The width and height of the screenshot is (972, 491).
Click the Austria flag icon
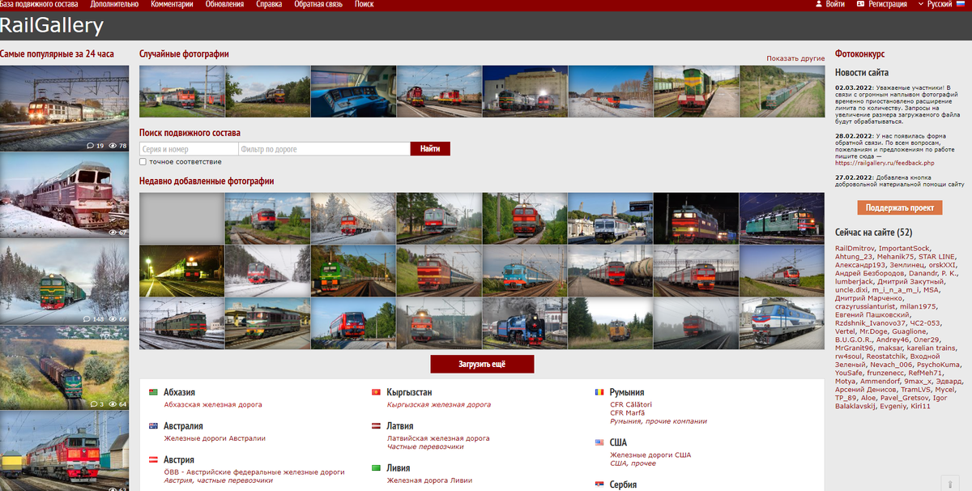coord(154,459)
